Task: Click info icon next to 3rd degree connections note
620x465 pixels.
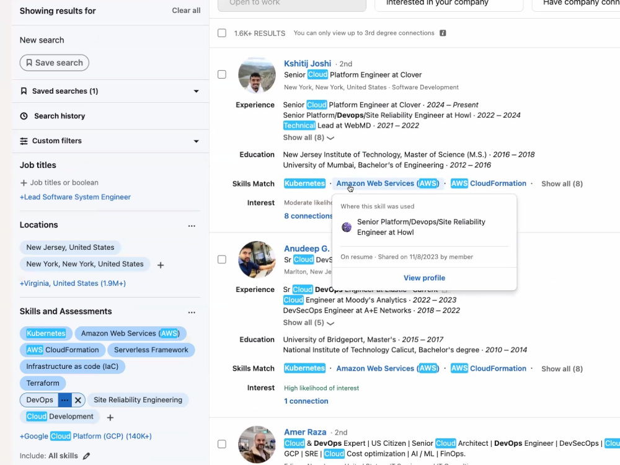Action: [x=443, y=33]
